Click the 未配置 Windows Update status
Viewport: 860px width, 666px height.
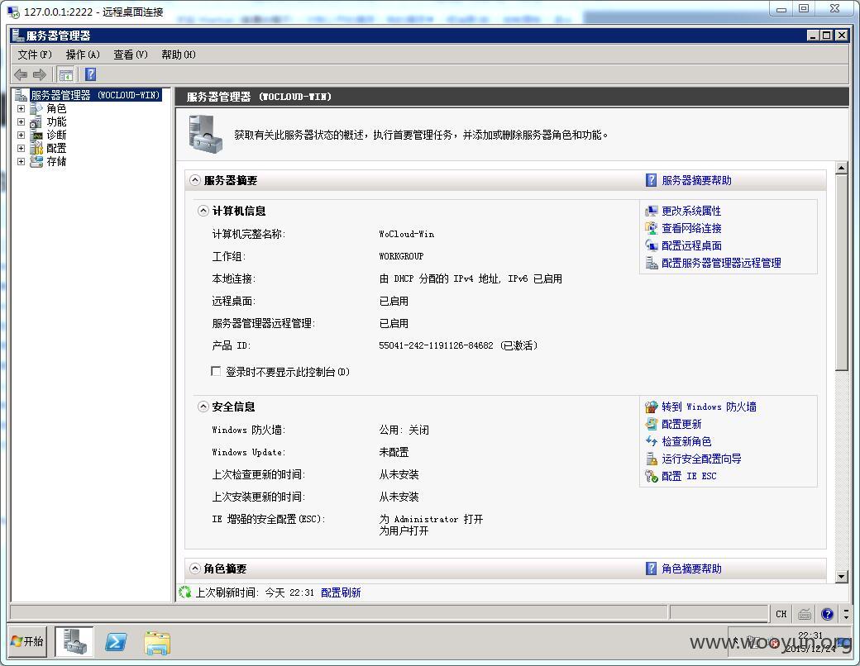(x=394, y=452)
